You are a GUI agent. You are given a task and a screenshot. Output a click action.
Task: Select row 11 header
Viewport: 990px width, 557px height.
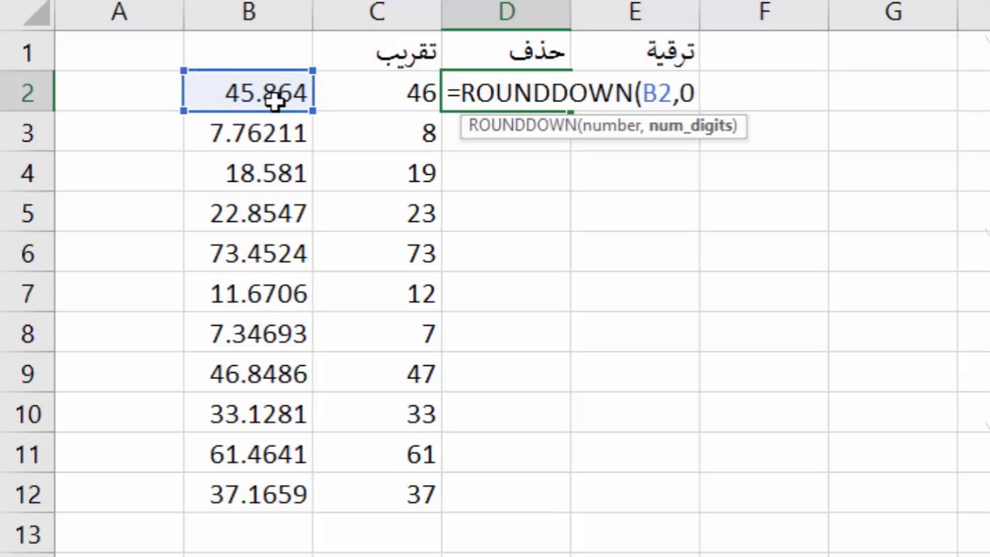click(x=27, y=454)
